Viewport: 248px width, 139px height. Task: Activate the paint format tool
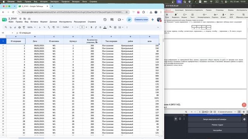(24, 27)
